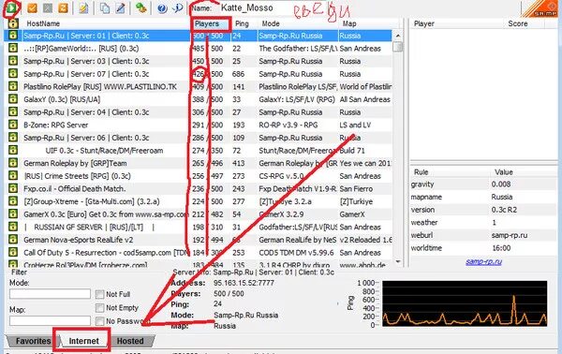Select the UIF 0.3c Stunt/Race/DM/Freeroam server
The height and width of the screenshot is (354, 562).
pos(199,151)
